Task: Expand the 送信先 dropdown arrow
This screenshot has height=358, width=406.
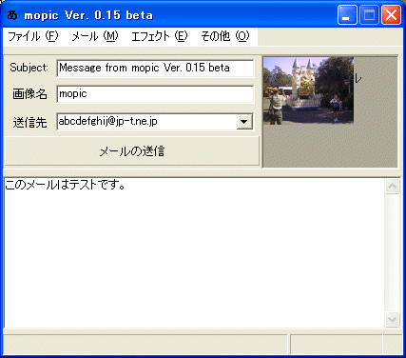Action: 244,122
